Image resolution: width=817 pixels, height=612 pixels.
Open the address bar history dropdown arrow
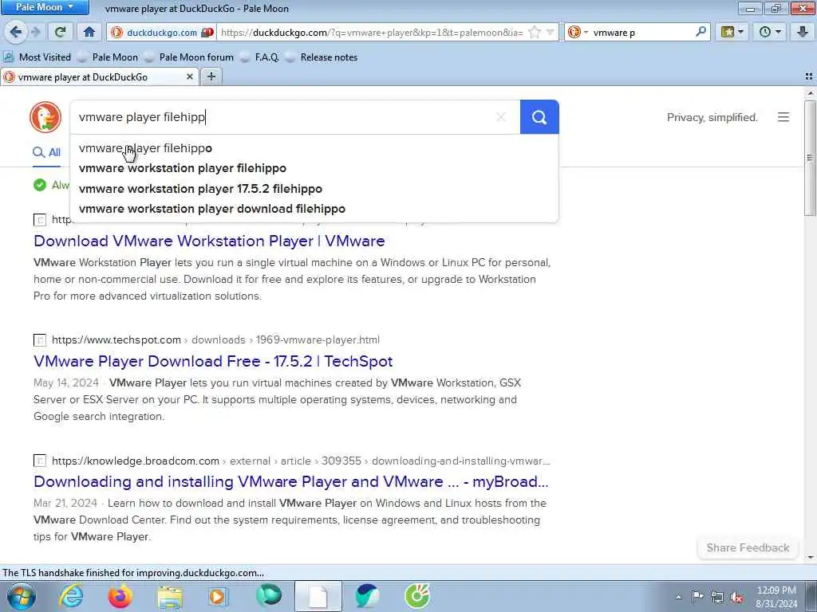click(550, 32)
